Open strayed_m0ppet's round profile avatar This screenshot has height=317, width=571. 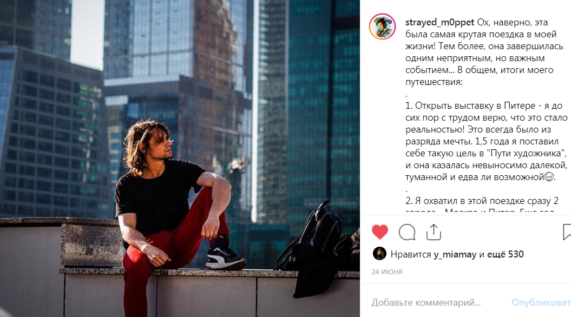pyautogui.click(x=382, y=27)
